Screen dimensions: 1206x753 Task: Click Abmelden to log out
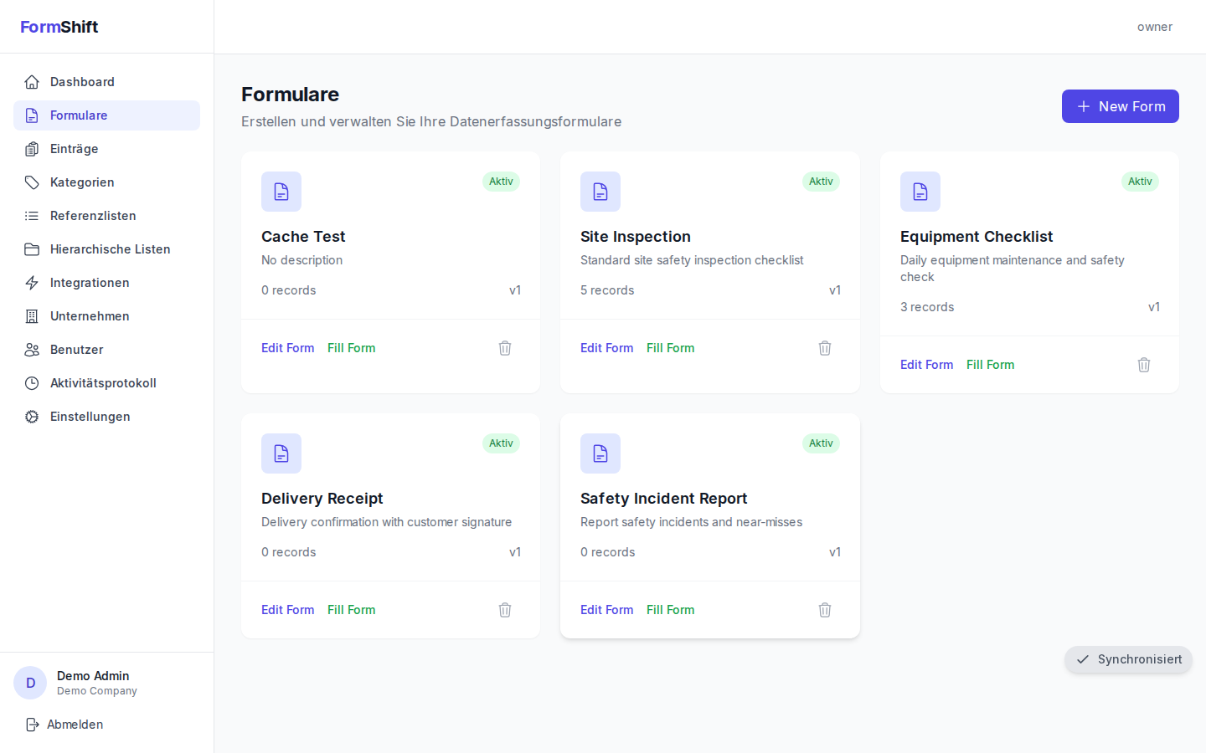point(75,725)
